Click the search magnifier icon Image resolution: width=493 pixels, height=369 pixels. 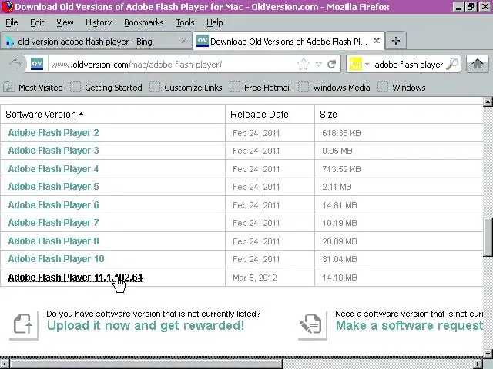[452, 64]
